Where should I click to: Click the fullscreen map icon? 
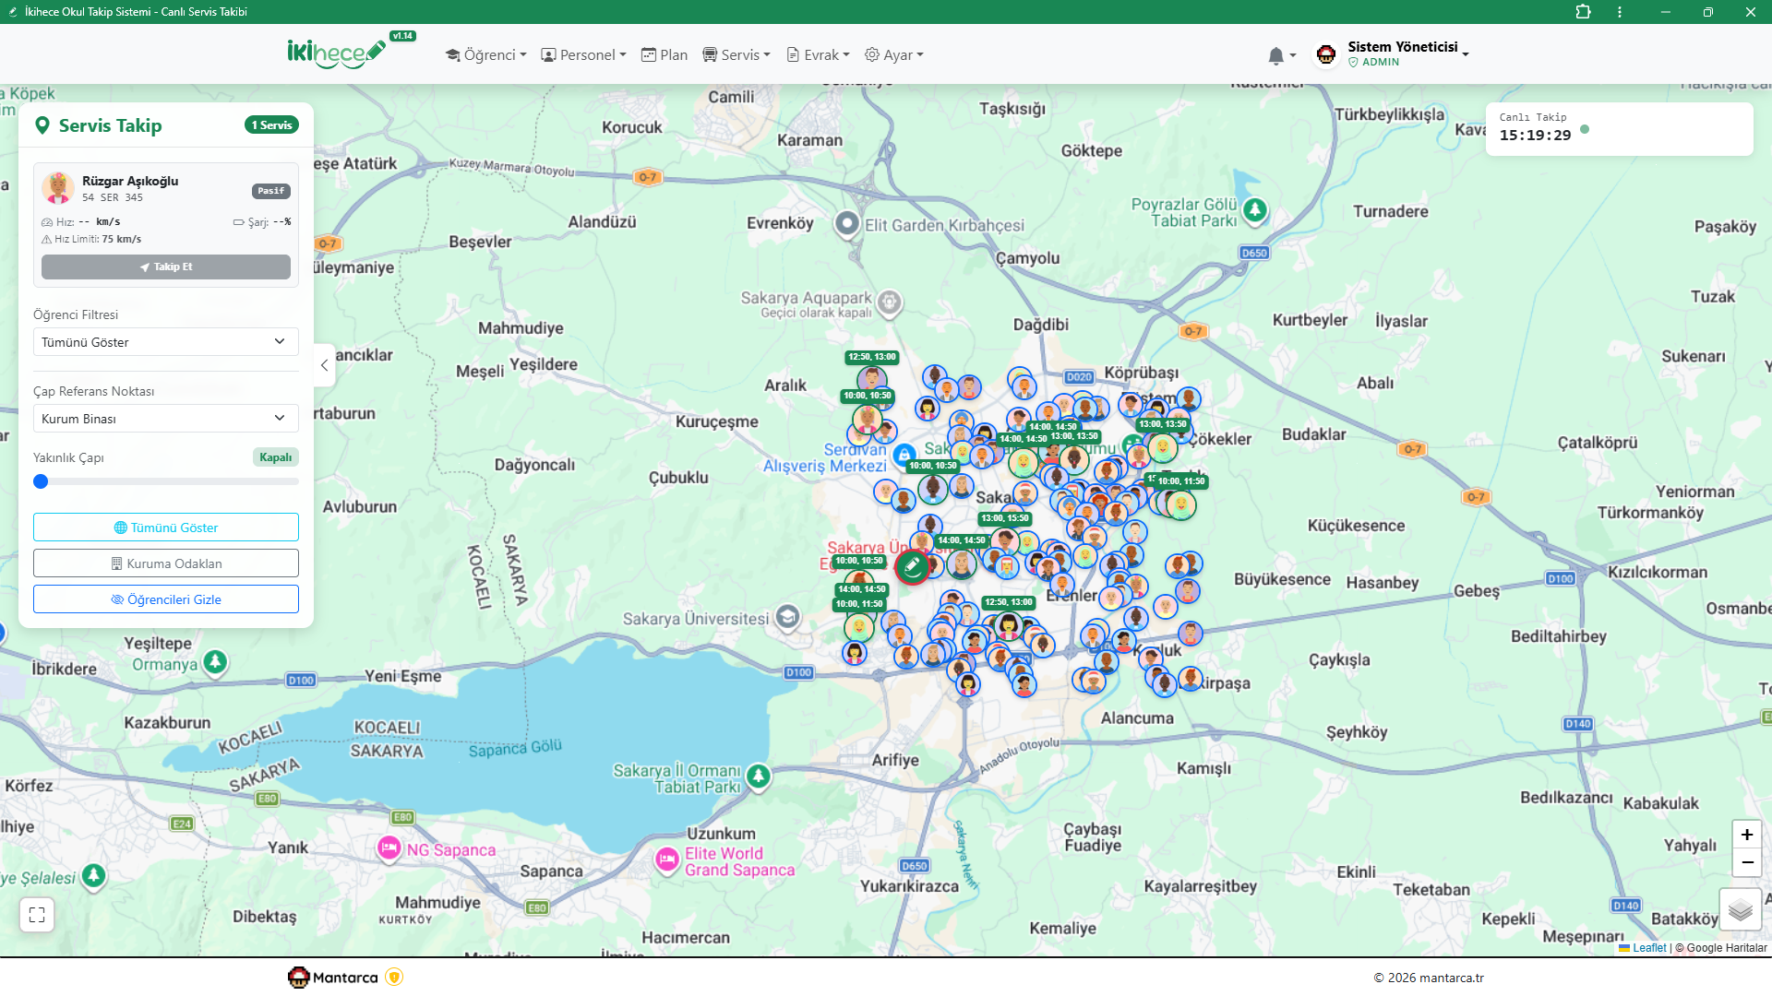37,915
